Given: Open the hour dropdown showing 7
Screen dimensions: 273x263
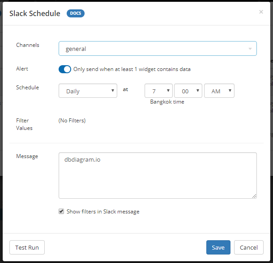Looking at the screenshot, I should 158,91.
